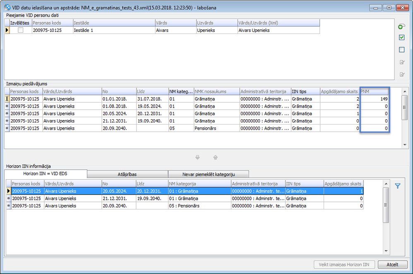Click the select-all green checkmark icon
Image resolution: width=413 pixels, height=274 pixels.
tap(402, 37)
